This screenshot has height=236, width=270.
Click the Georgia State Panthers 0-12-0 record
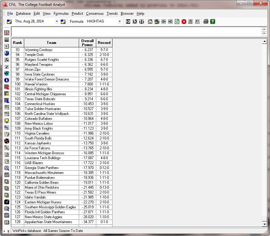pos(104,168)
